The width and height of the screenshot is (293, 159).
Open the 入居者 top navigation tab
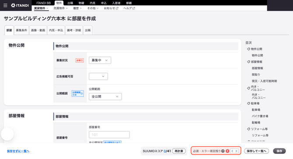click(x=116, y=3)
